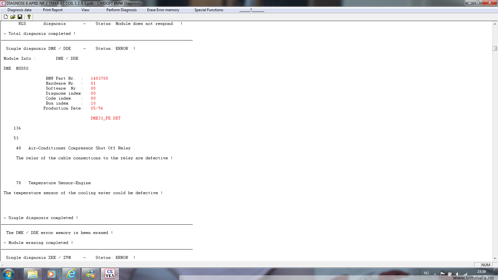Open the Special Functions menu
The height and width of the screenshot is (280, 498).
pos(209,10)
